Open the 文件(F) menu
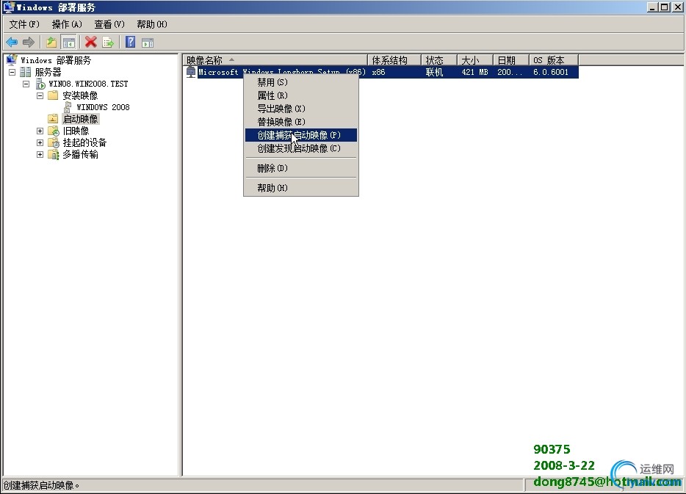Screen dimensions: 686x494 [24, 24]
